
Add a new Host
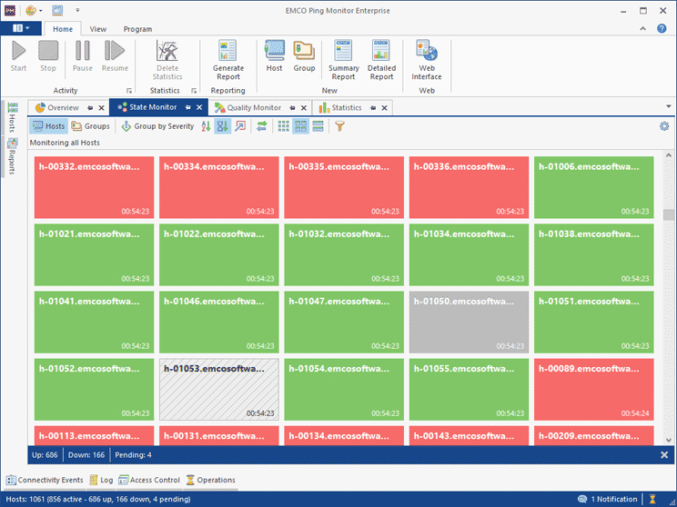(274, 56)
